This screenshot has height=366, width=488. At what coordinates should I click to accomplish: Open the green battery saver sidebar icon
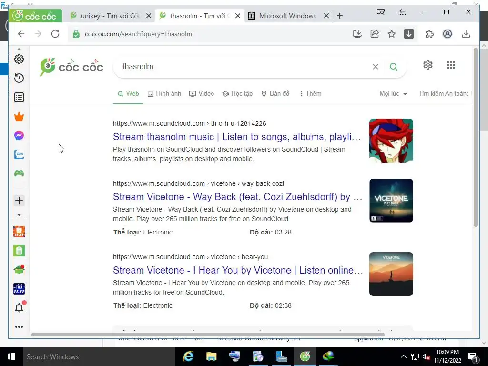coord(19,251)
